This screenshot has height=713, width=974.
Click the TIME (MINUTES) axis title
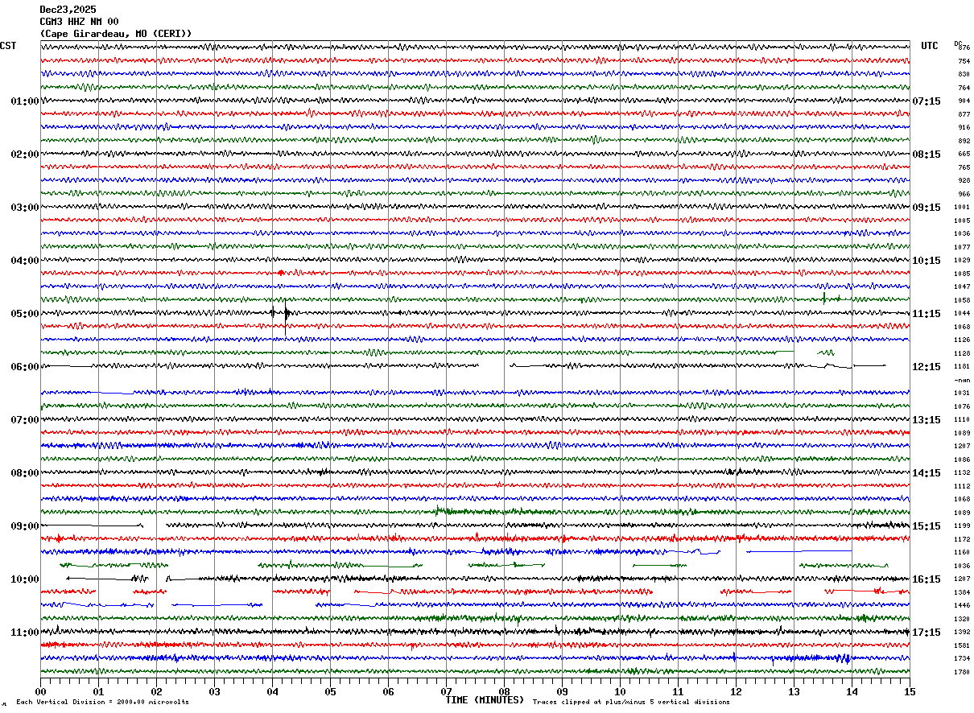pos(485,700)
